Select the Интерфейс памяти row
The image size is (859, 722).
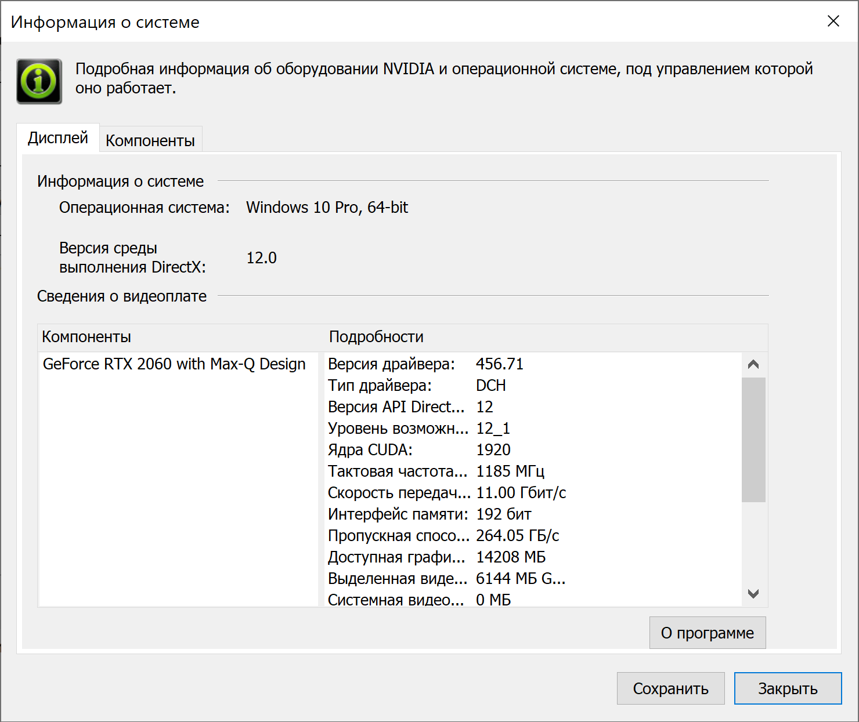[x=533, y=514]
